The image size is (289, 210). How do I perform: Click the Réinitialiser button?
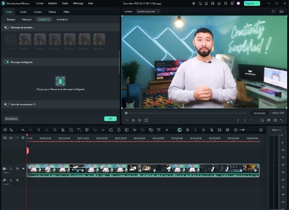click(12, 119)
